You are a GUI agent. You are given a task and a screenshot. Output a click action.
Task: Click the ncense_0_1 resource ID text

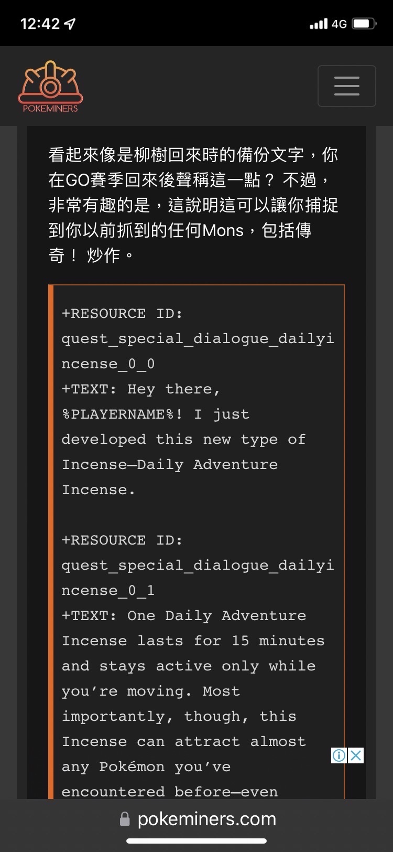[x=108, y=591]
